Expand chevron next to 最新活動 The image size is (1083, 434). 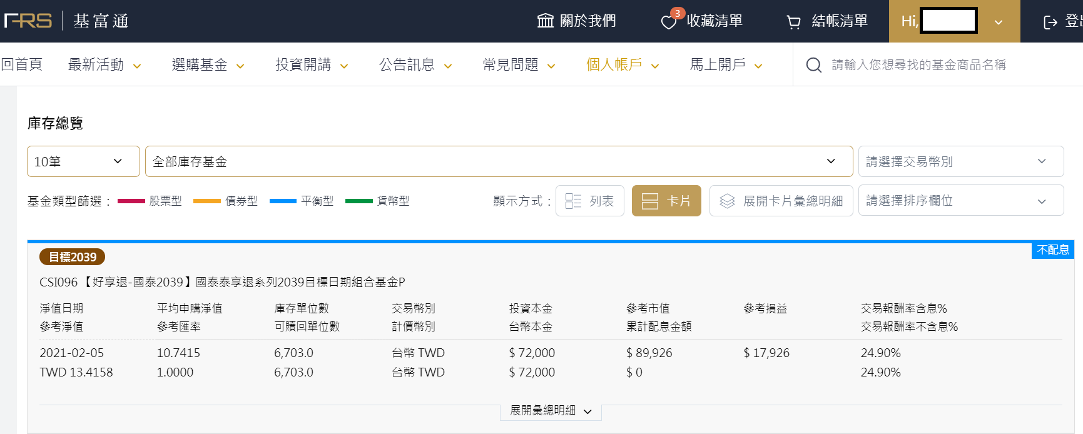(x=137, y=66)
